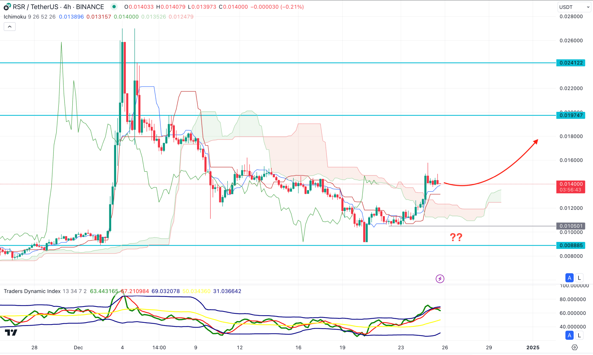Click the 0.026000 price scale label
This screenshot has height=355, width=593.
tap(571, 40)
